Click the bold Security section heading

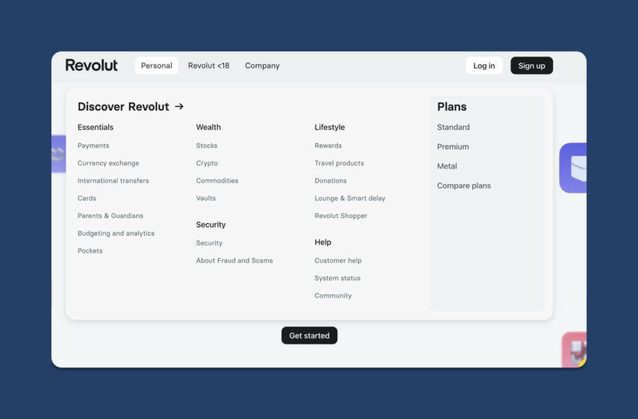211,224
